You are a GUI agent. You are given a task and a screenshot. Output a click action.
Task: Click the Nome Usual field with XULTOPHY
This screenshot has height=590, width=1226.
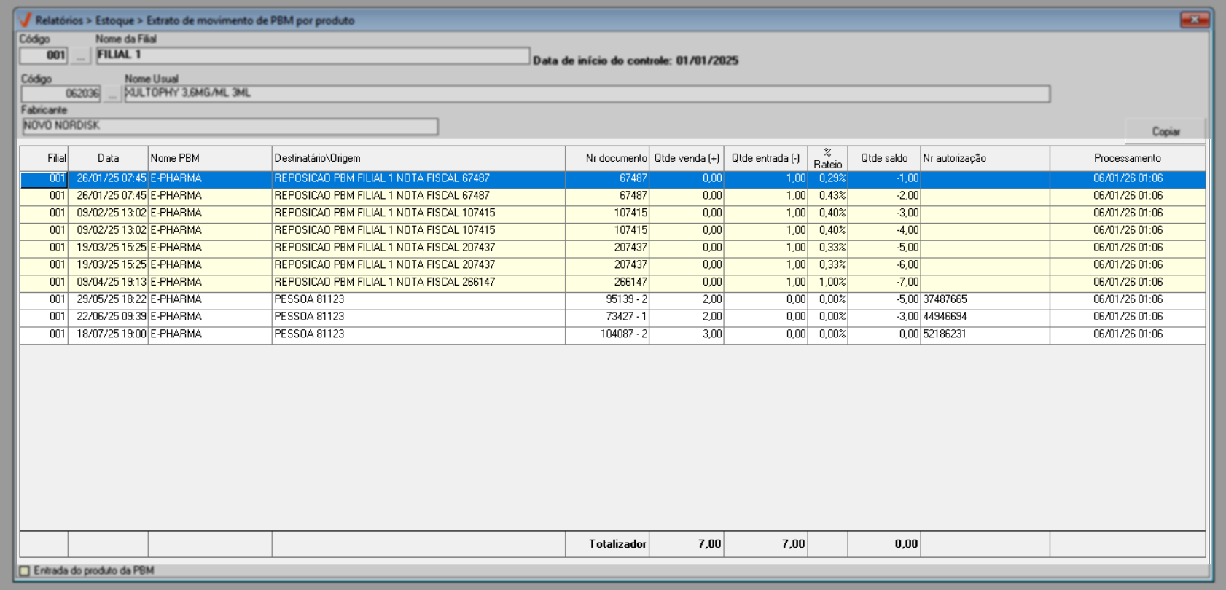click(586, 93)
